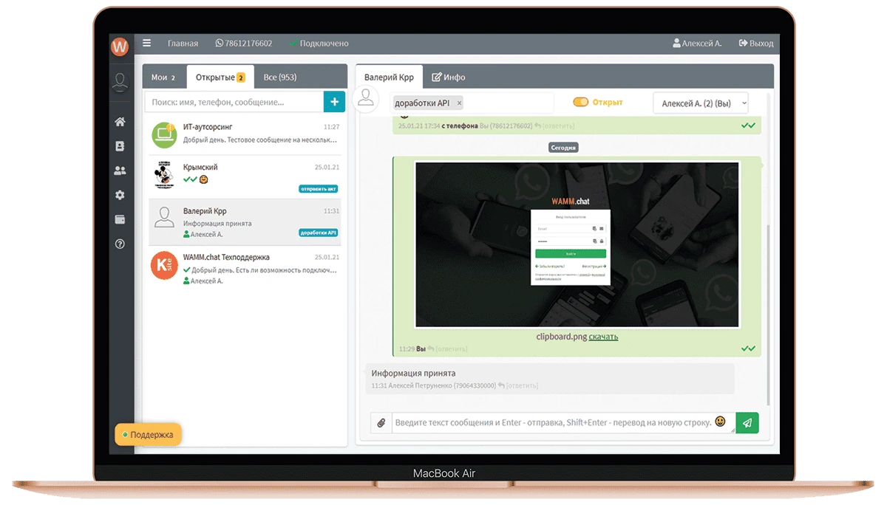Image resolution: width=887 pixels, height=505 pixels.
Task: Select WAMM.chat Техподдержка chat name
Action: pyautogui.click(x=226, y=257)
